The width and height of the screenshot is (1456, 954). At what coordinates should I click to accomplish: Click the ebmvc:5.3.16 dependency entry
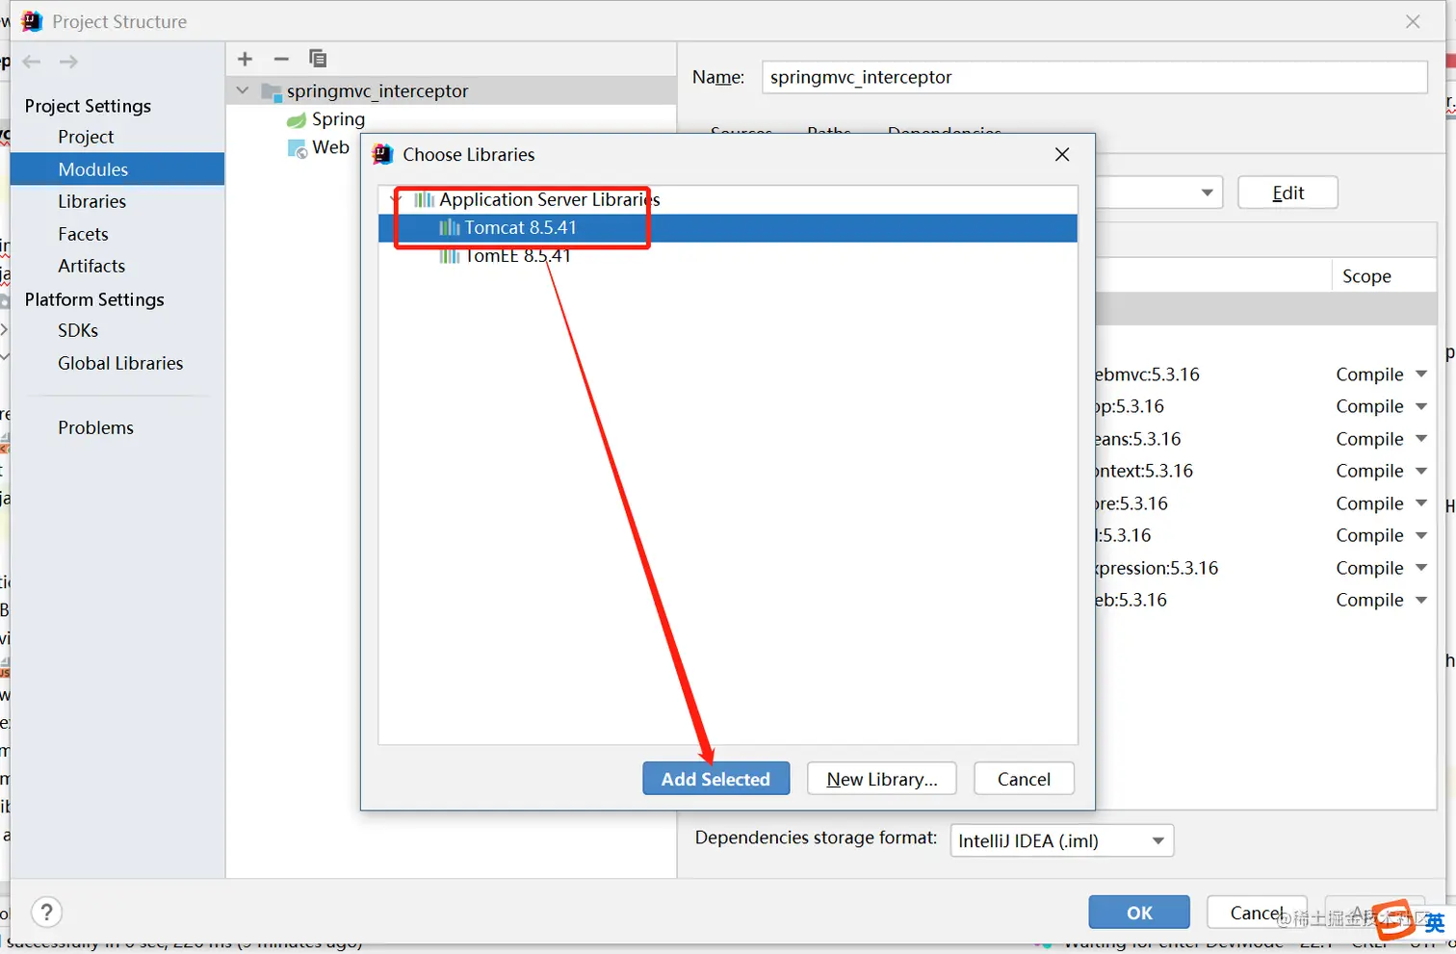[x=1148, y=374]
